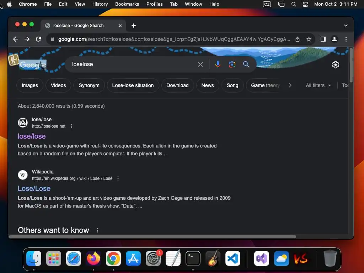Open the Tab menu
The image size is (364, 273).
click(173, 4)
